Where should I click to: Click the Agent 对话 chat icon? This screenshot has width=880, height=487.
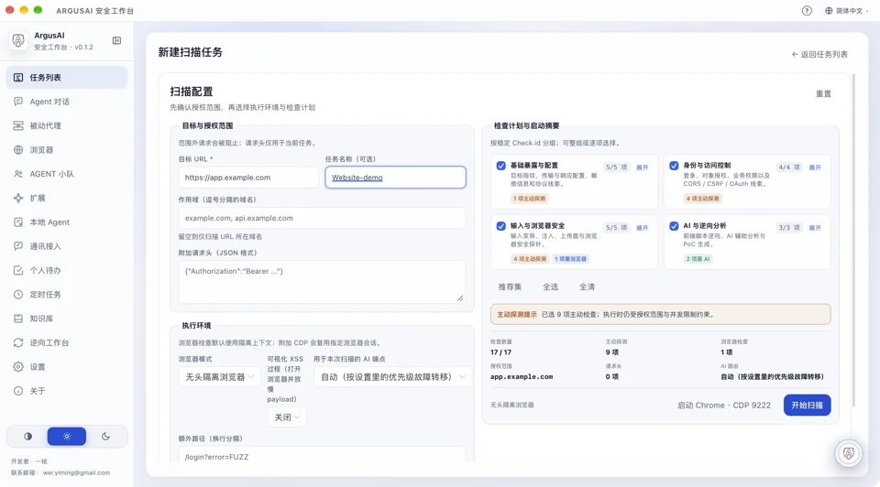[x=18, y=102]
